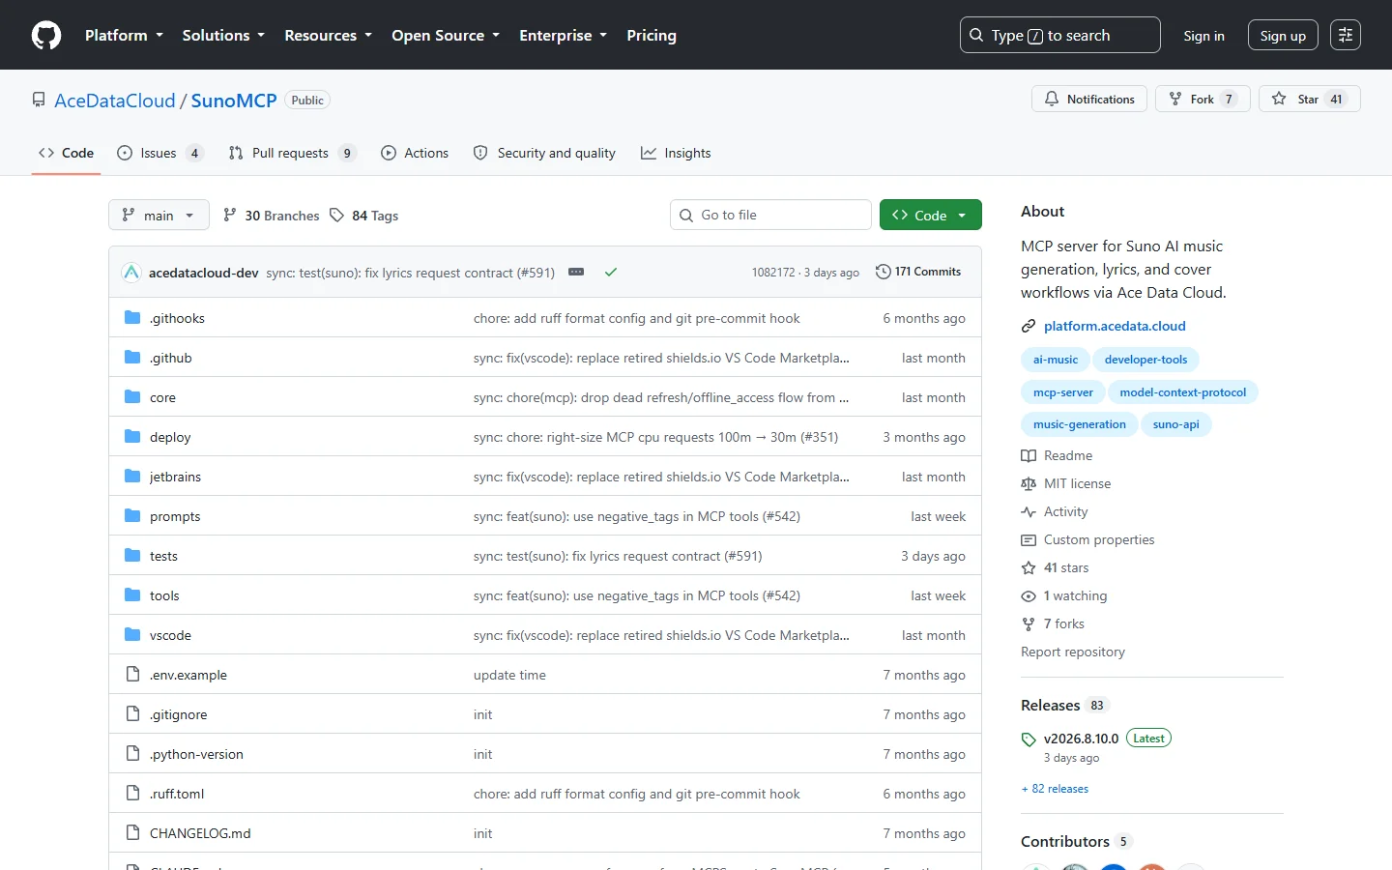Open the suno-api topic tag
Image resolution: width=1392 pixels, height=870 pixels.
pyautogui.click(x=1175, y=424)
